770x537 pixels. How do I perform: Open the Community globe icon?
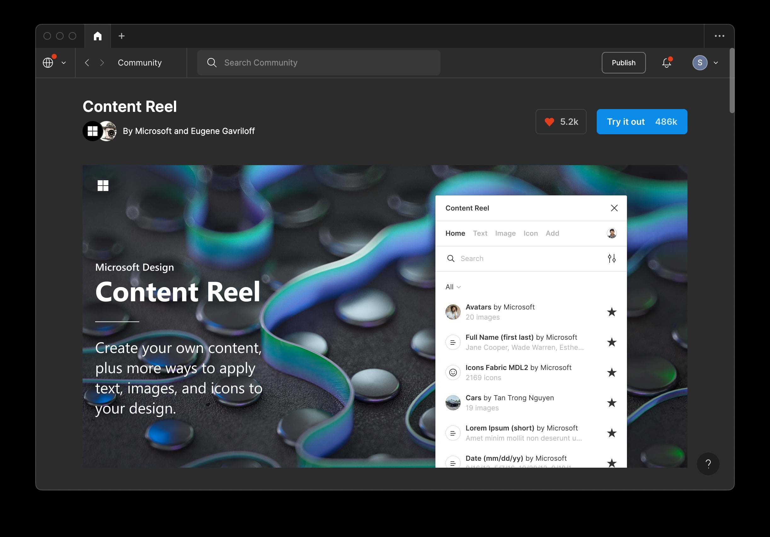coord(49,62)
